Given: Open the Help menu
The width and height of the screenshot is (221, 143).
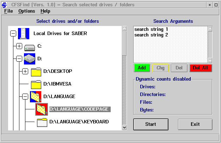Looking at the screenshot, I should tap(45, 11).
